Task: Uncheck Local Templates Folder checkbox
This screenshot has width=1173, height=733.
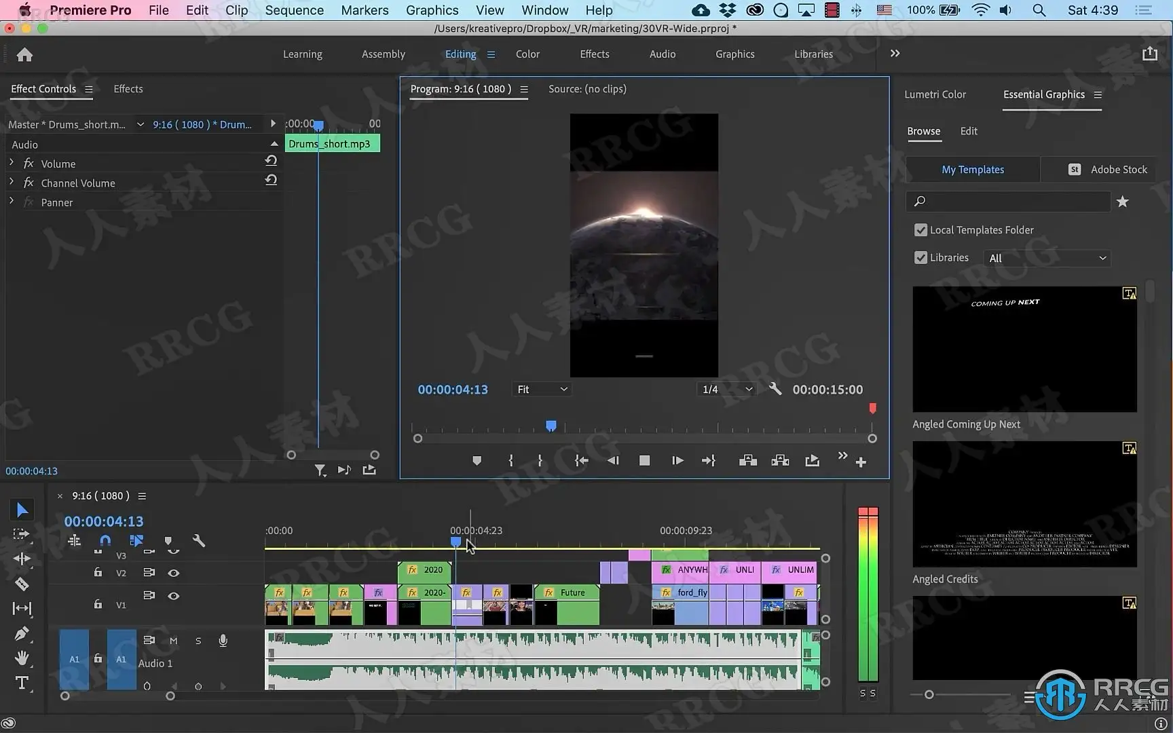Action: (x=920, y=230)
